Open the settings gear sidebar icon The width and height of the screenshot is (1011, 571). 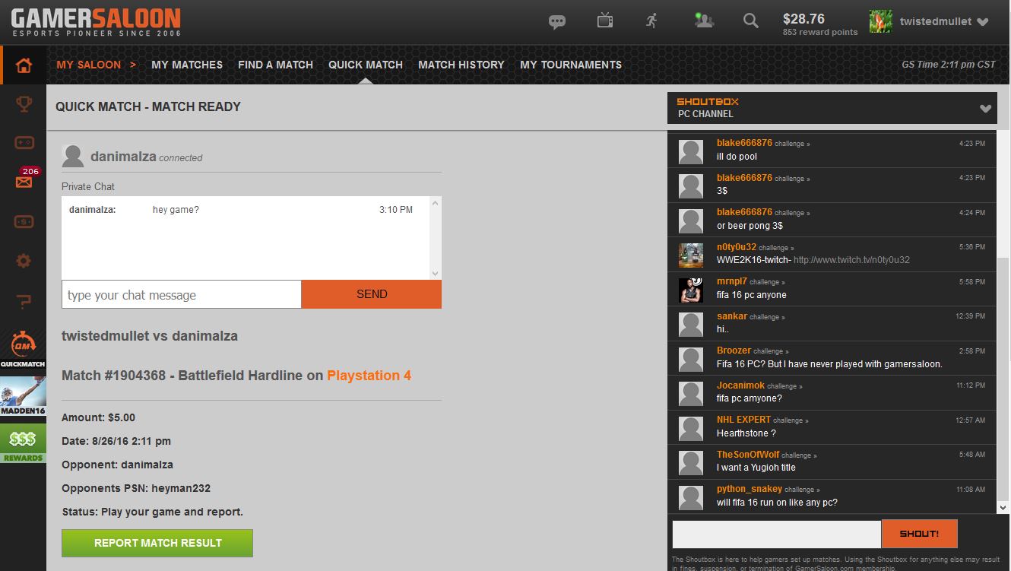tap(24, 261)
